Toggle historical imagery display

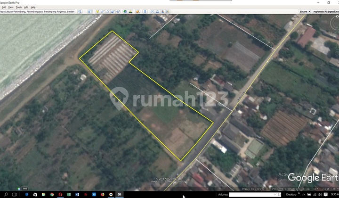coord(125,11)
